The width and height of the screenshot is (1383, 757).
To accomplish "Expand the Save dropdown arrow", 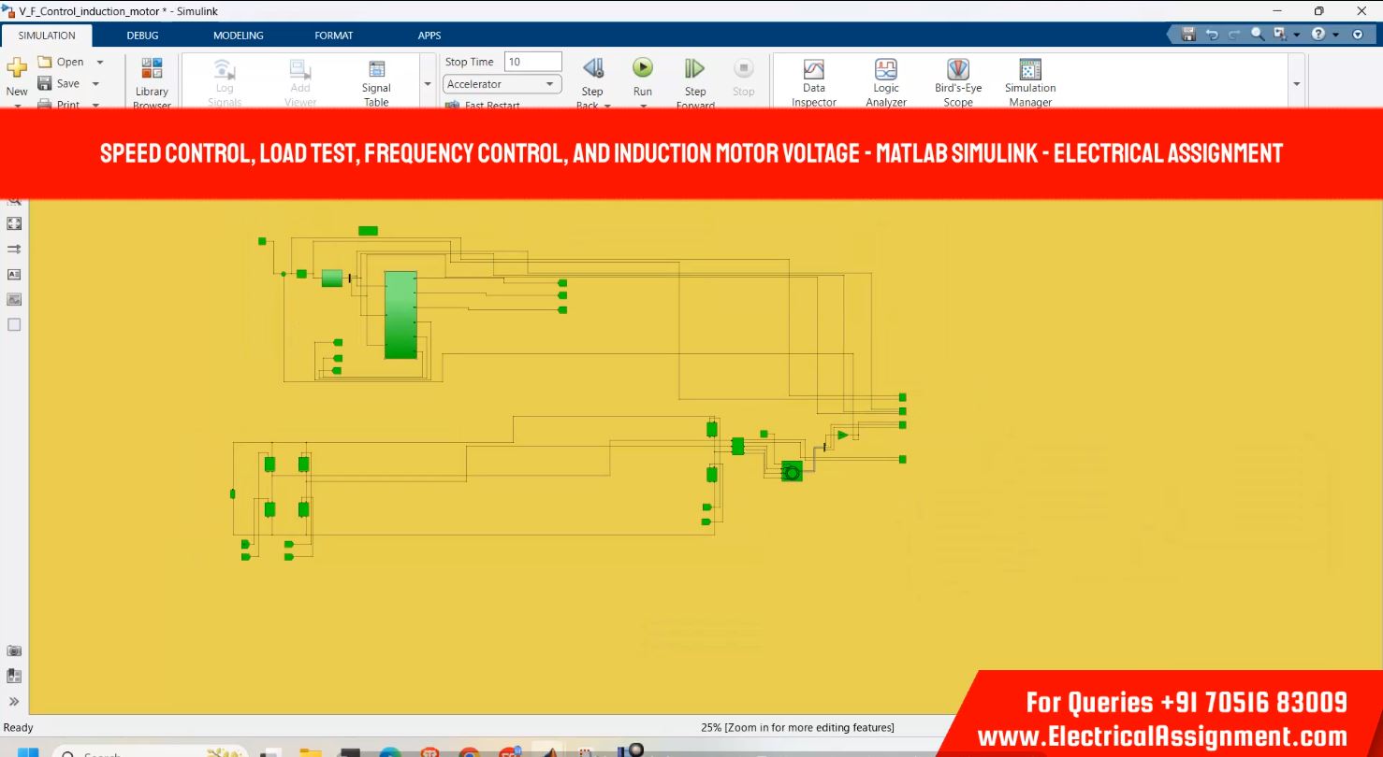I will 95,83.
